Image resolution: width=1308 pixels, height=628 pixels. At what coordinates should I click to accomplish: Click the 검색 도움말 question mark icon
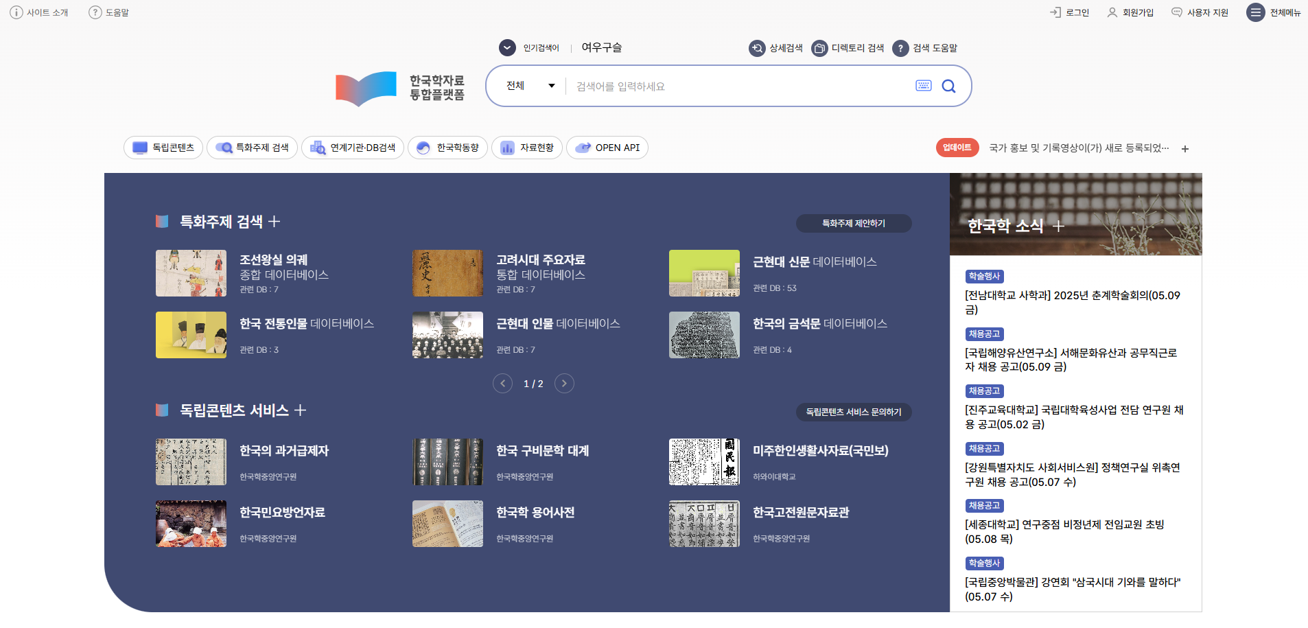click(900, 48)
